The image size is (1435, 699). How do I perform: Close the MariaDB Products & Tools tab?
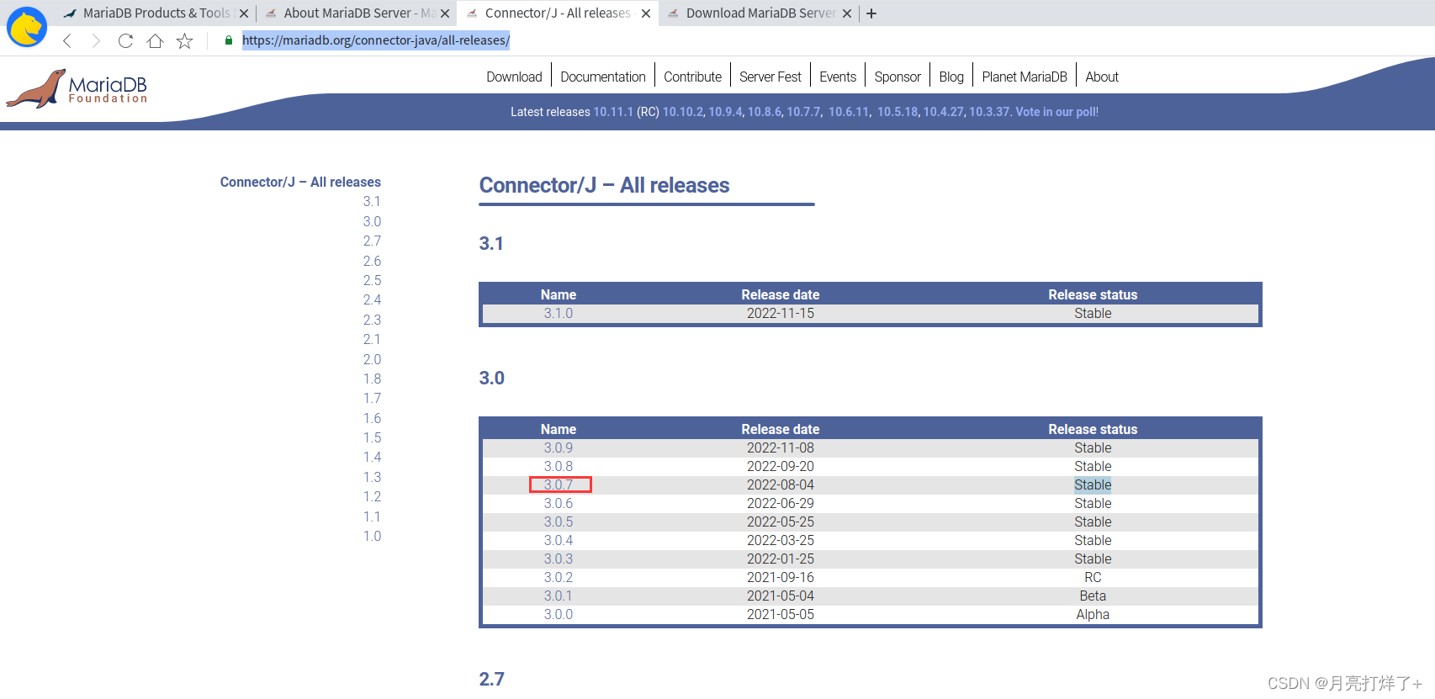click(244, 13)
